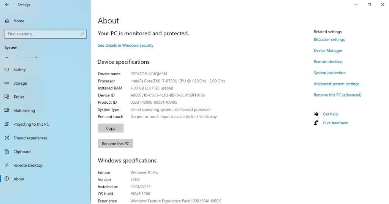Click the Battery icon in sidebar
This screenshot has width=389, height=204.
click(7, 70)
